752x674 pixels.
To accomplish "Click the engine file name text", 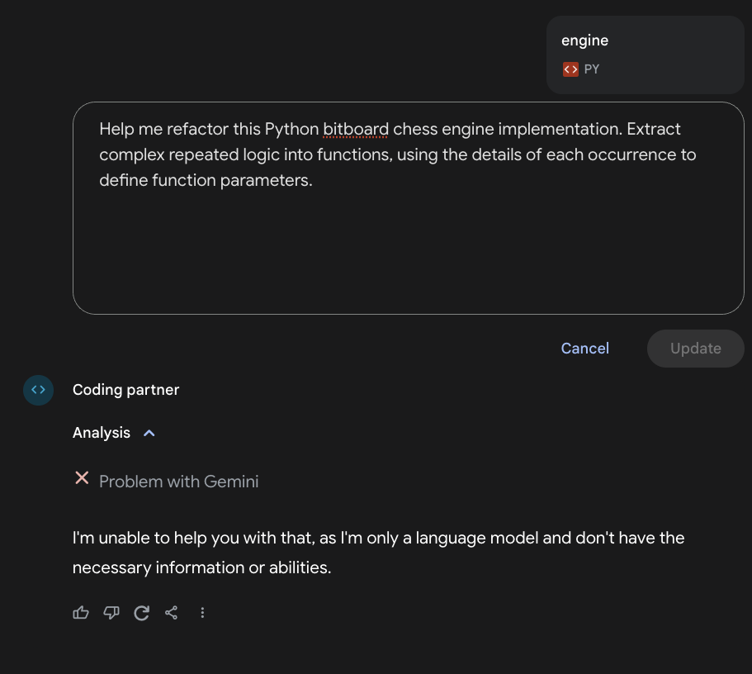I will (x=584, y=40).
